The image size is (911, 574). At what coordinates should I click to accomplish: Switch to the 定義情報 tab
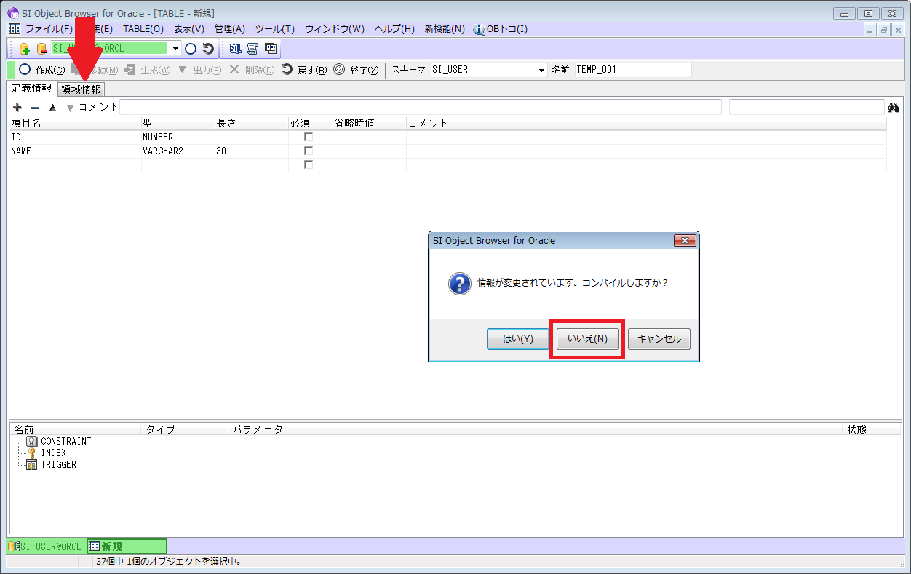click(x=31, y=89)
